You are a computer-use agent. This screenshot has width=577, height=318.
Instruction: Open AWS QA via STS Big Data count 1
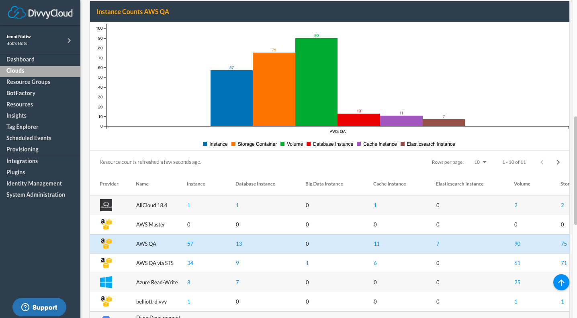(x=307, y=263)
